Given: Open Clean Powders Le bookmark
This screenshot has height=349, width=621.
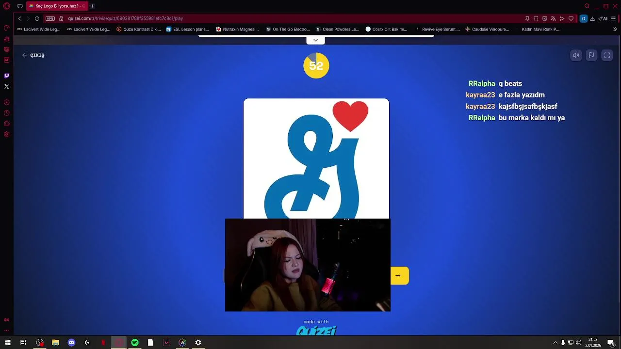Looking at the screenshot, I should (338, 29).
